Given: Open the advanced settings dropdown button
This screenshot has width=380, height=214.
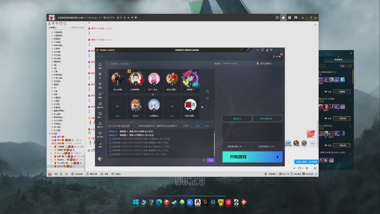Looking at the screenshot, I should tap(267, 118).
